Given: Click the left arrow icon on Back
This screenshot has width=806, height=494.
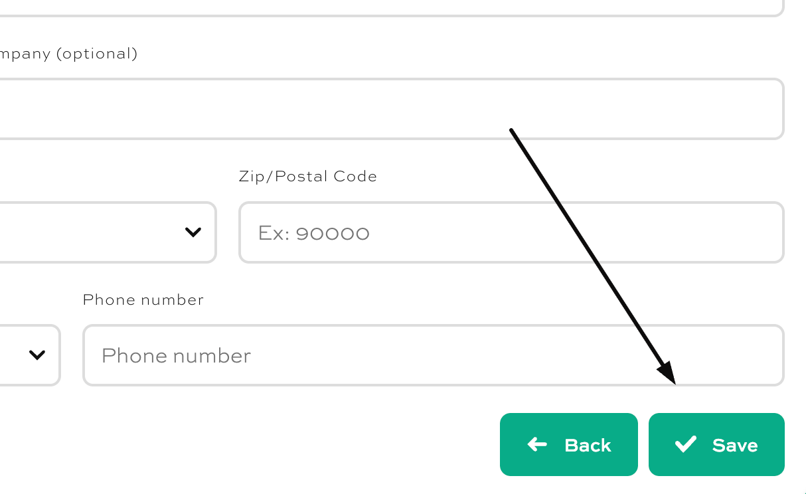Looking at the screenshot, I should point(537,444).
